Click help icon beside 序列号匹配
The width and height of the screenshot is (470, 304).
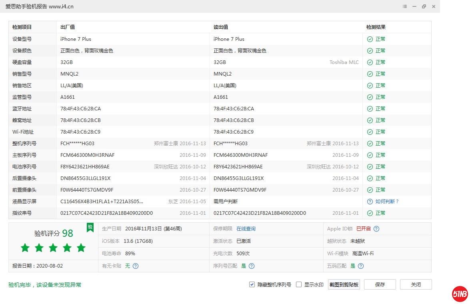pos(252,266)
